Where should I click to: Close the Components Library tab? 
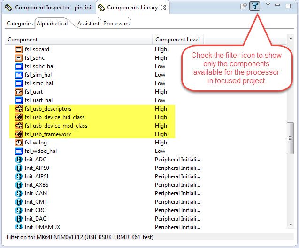coord(163,8)
